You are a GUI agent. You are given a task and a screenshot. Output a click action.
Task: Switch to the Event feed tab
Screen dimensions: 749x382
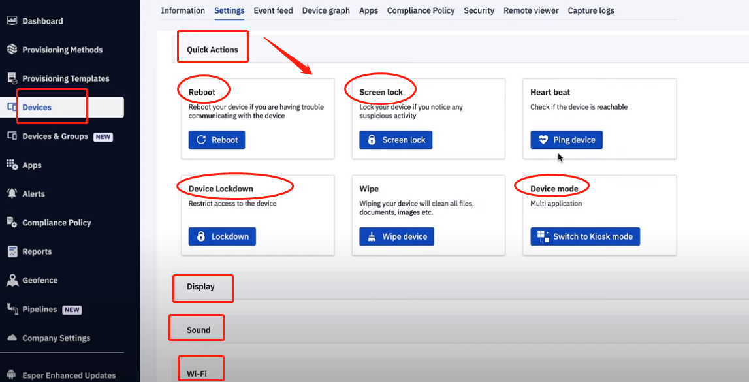click(273, 10)
